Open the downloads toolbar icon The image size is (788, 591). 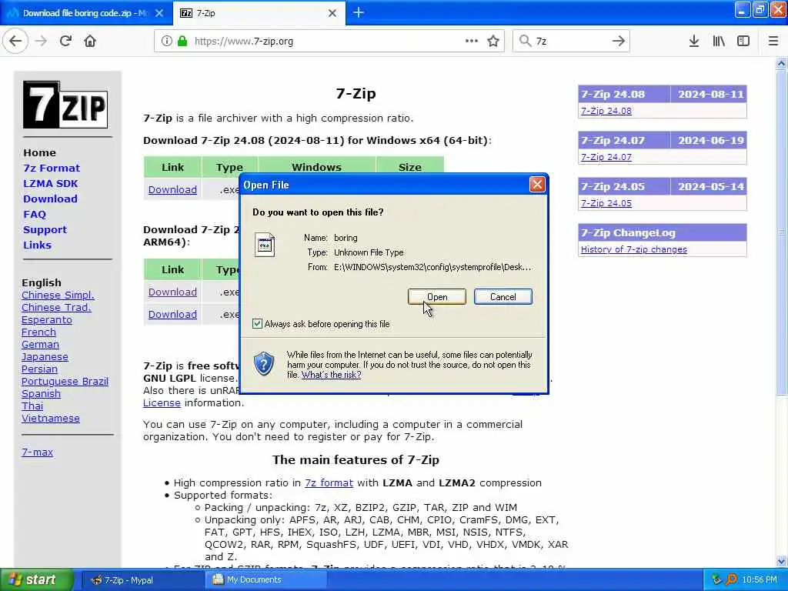(694, 42)
